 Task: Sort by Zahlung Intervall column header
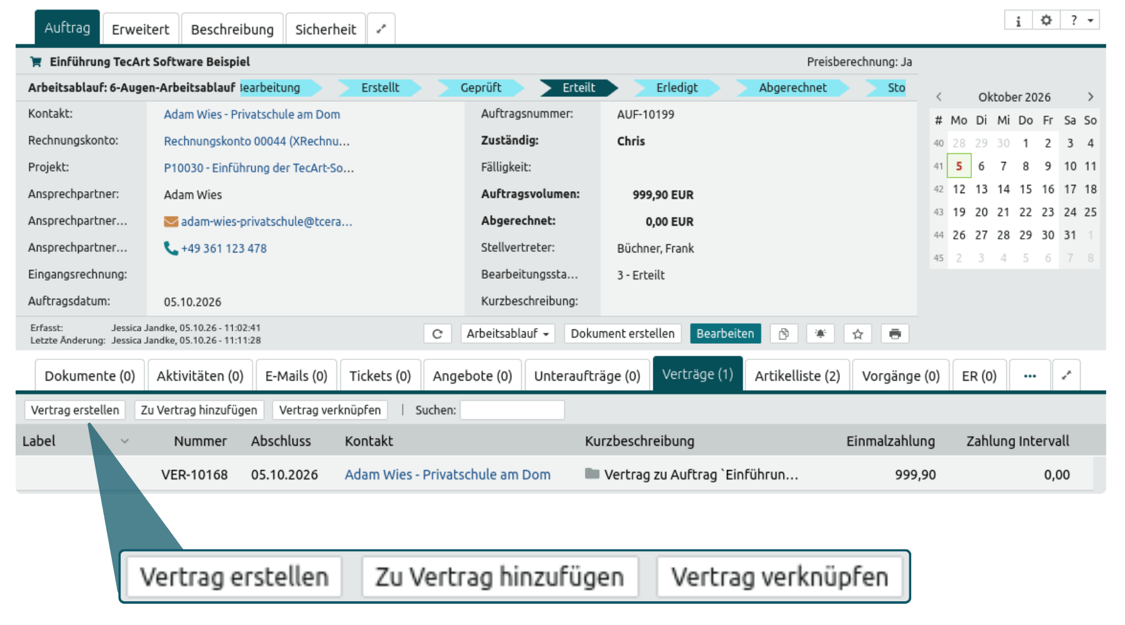click(1017, 441)
